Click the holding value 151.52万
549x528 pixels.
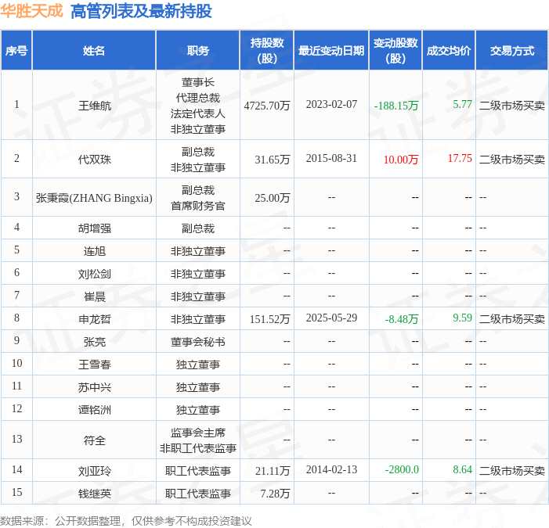click(269, 320)
